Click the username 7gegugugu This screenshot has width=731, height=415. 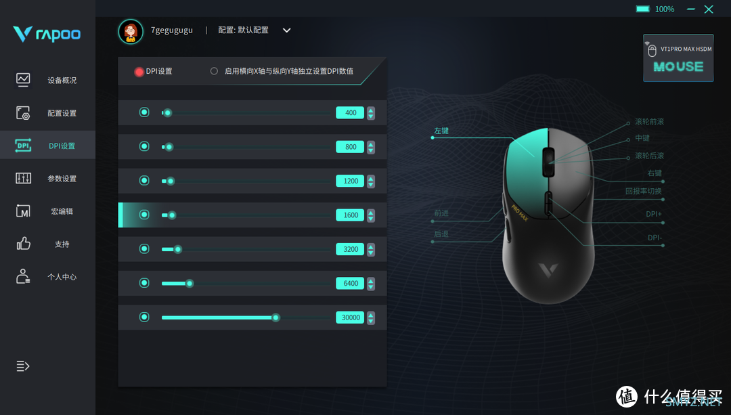pos(171,30)
